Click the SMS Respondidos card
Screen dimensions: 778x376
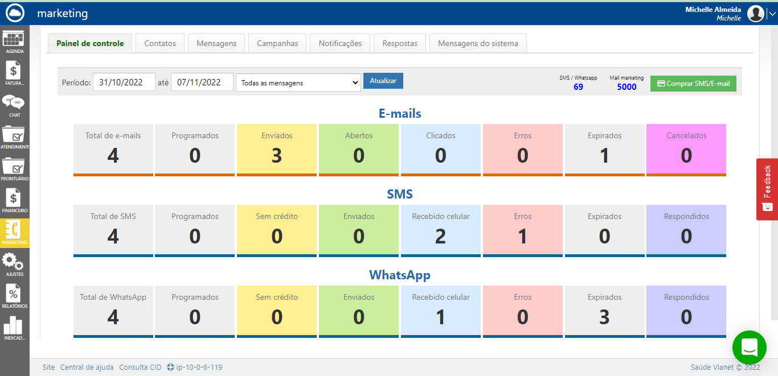[686, 231]
